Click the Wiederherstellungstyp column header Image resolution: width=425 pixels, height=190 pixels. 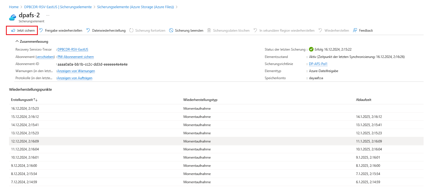(x=200, y=100)
